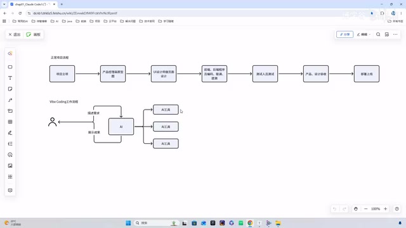Select the 测试人员测试 flowchart box
Image resolution: width=406 pixels, height=228 pixels.
point(265,74)
